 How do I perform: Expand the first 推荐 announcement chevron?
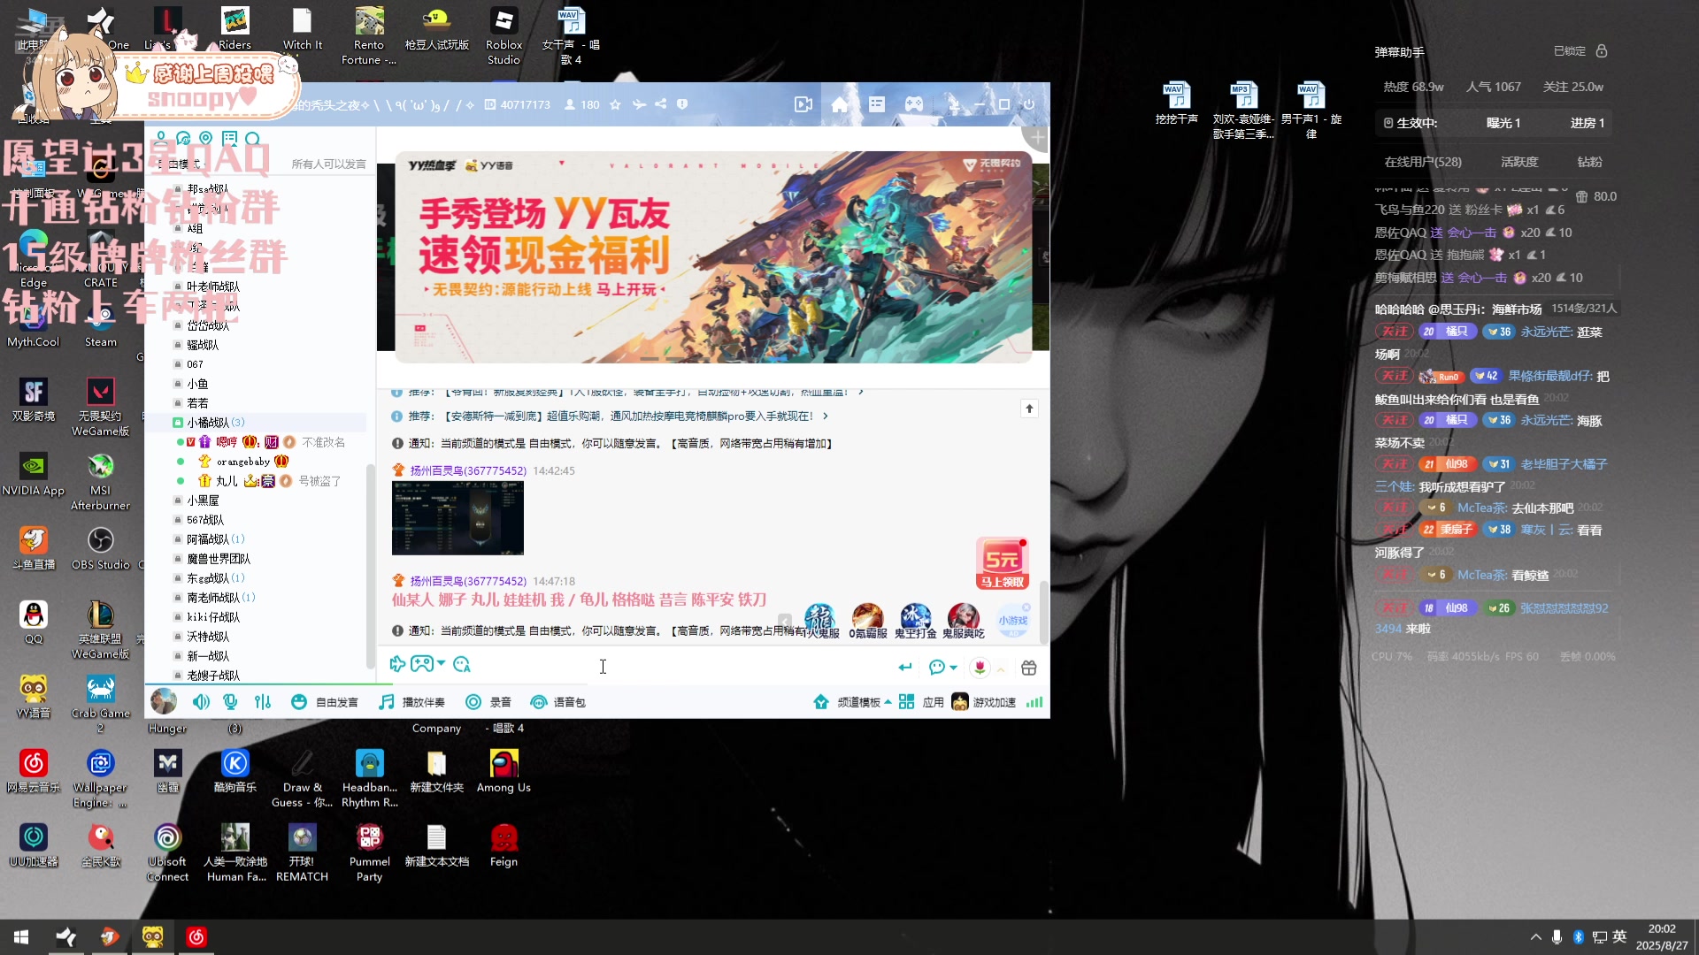pos(861,392)
